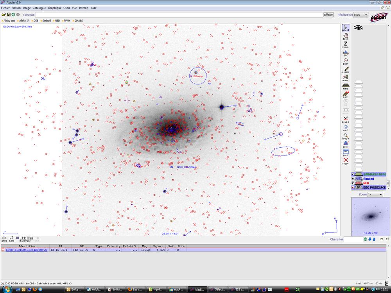Click the nord north-up icon
391x293 pixels.
[11, 239]
